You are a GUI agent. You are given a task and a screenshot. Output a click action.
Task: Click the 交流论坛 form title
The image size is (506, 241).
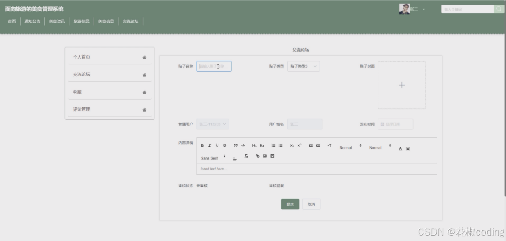coord(300,50)
